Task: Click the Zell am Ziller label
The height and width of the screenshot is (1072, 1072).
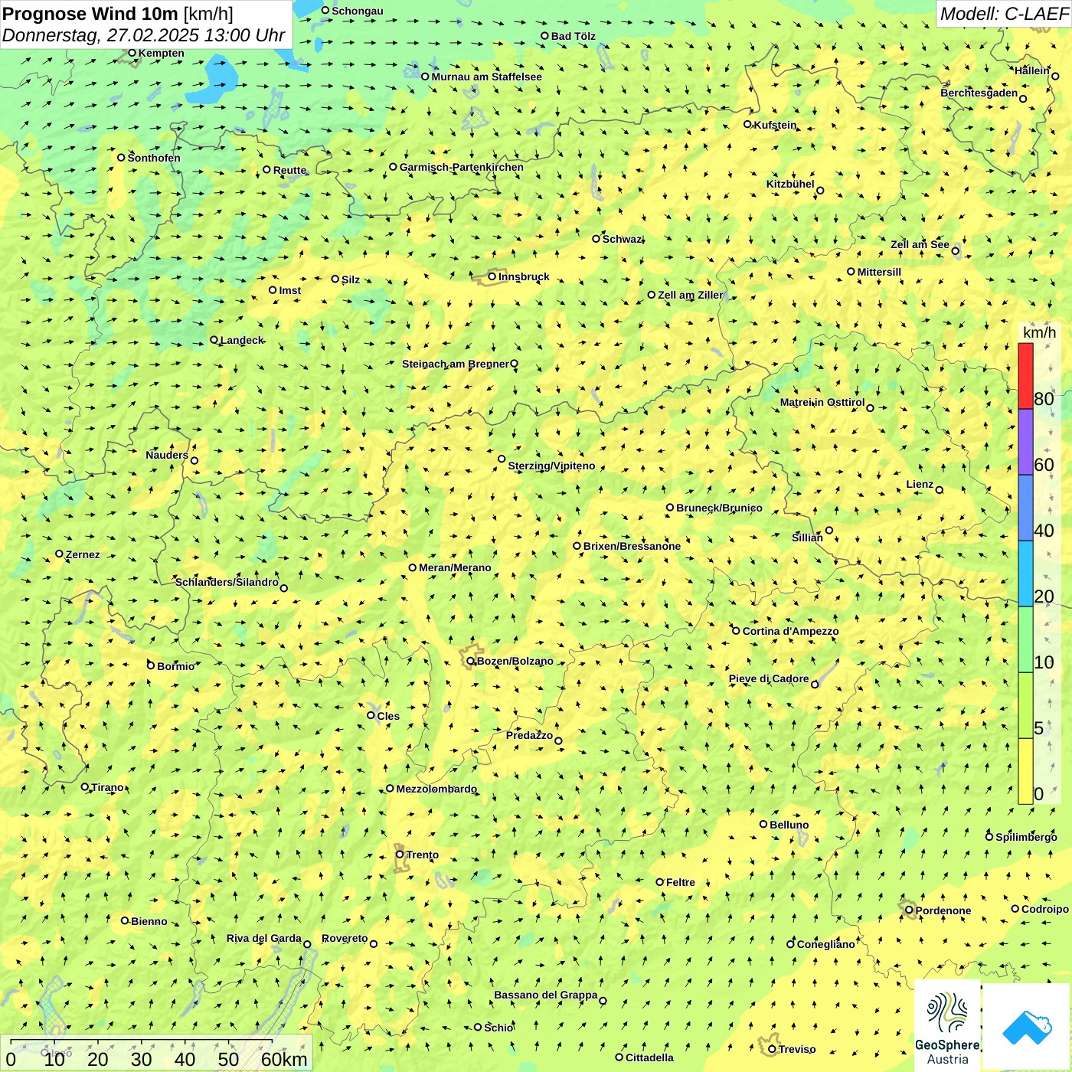Action: (690, 295)
